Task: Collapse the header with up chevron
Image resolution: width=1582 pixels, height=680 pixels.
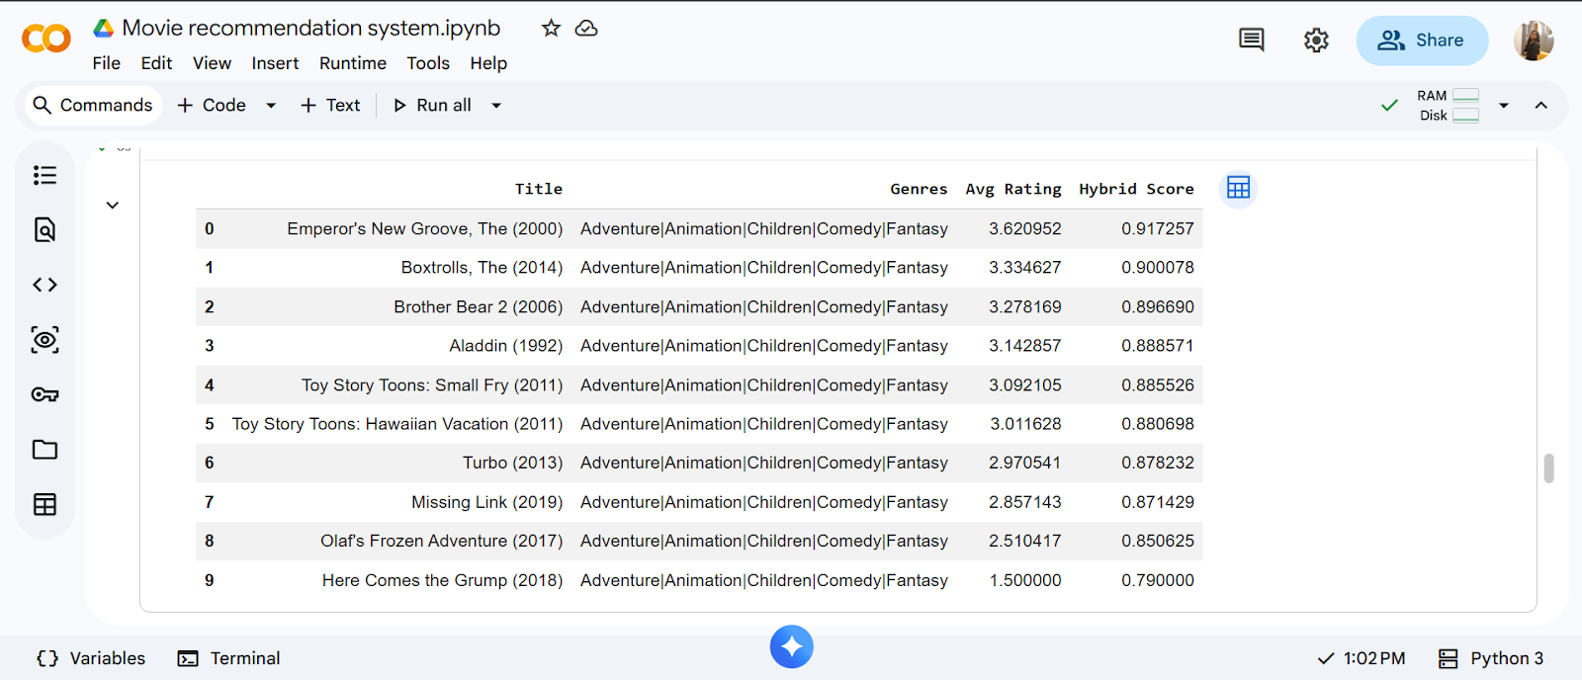Action: pos(1540,106)
